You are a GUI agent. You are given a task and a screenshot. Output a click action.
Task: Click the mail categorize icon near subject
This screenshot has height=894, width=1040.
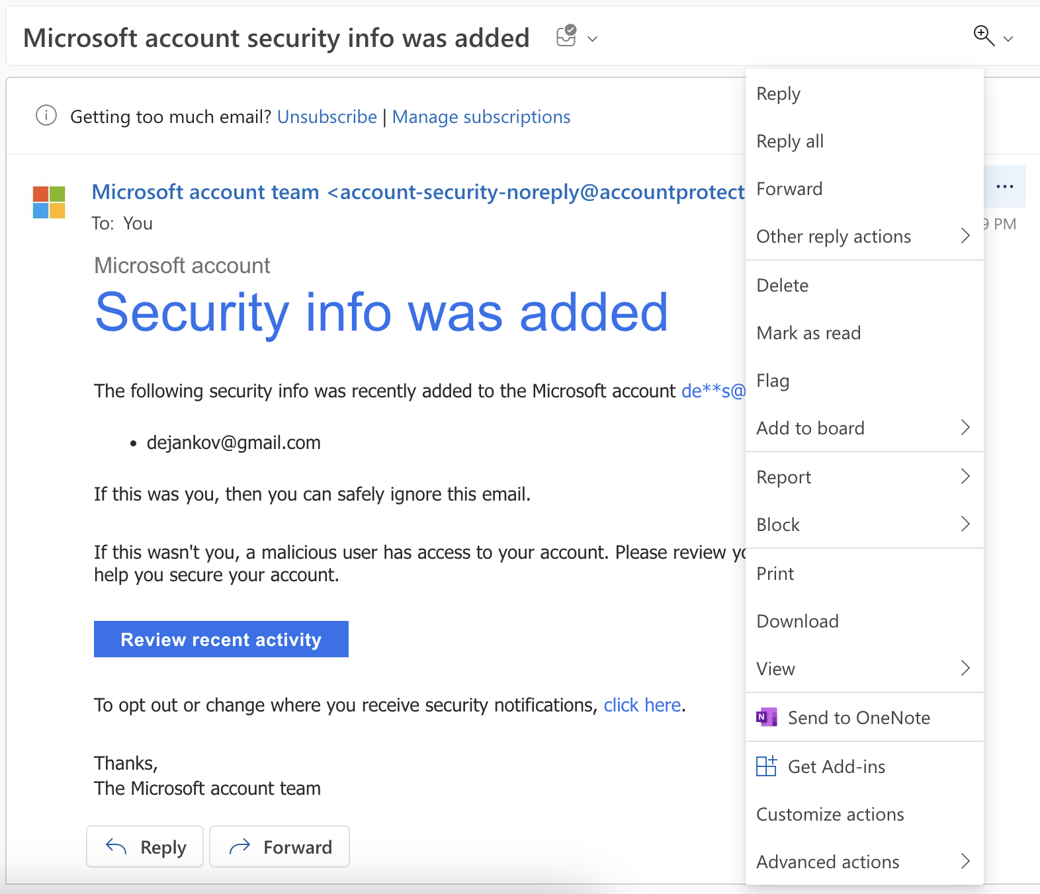coord(566,36)
